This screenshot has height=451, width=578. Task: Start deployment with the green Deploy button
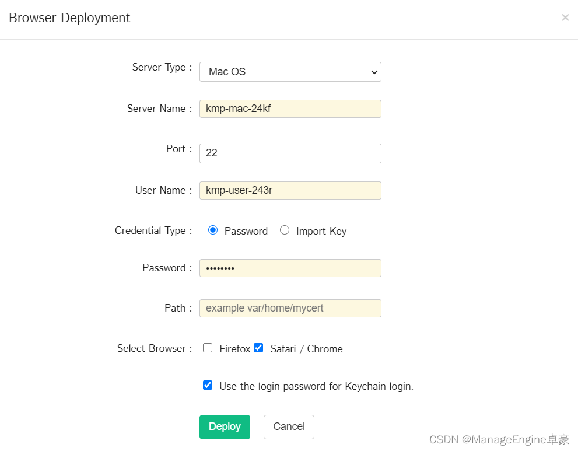coord(225,426)
